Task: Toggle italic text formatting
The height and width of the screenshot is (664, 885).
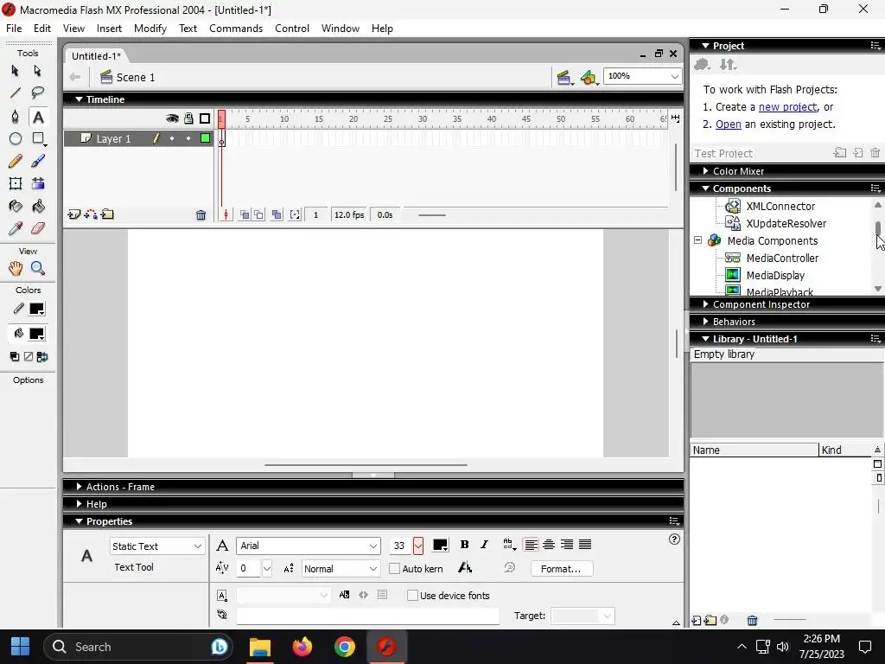Action: (484, 545)
